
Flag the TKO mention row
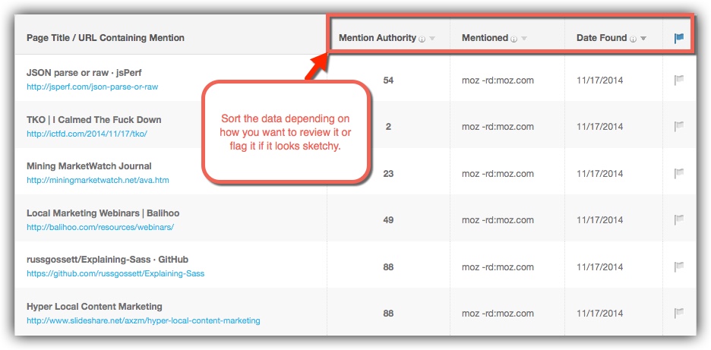coord(679,127)
